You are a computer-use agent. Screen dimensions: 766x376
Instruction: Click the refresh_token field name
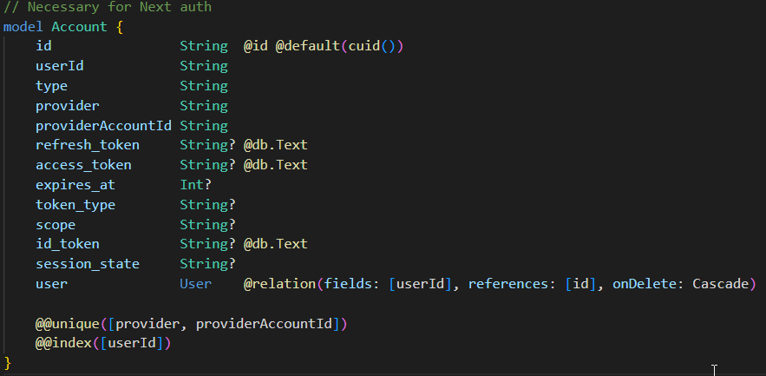[x=87, y=145]
